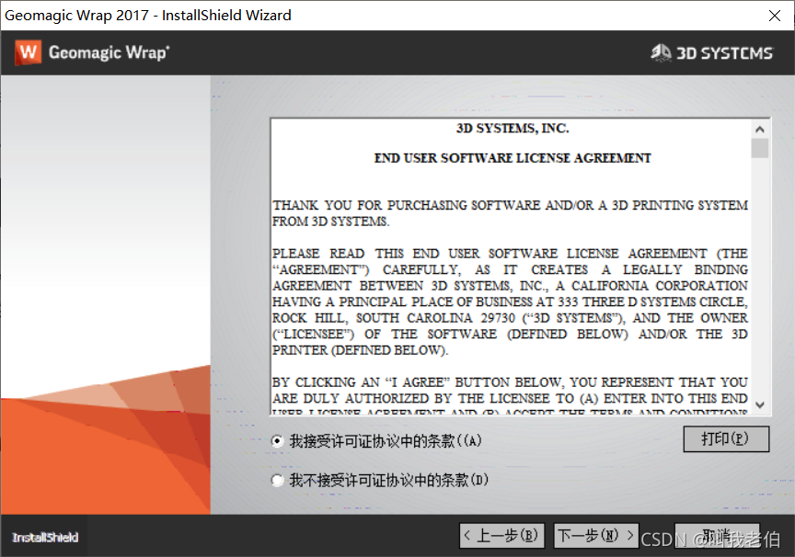Click the 'THANK YOU FOR PURCHASING SOFTWARE' paragraph
Screen dimensions: 795x557
click(510, 213)
